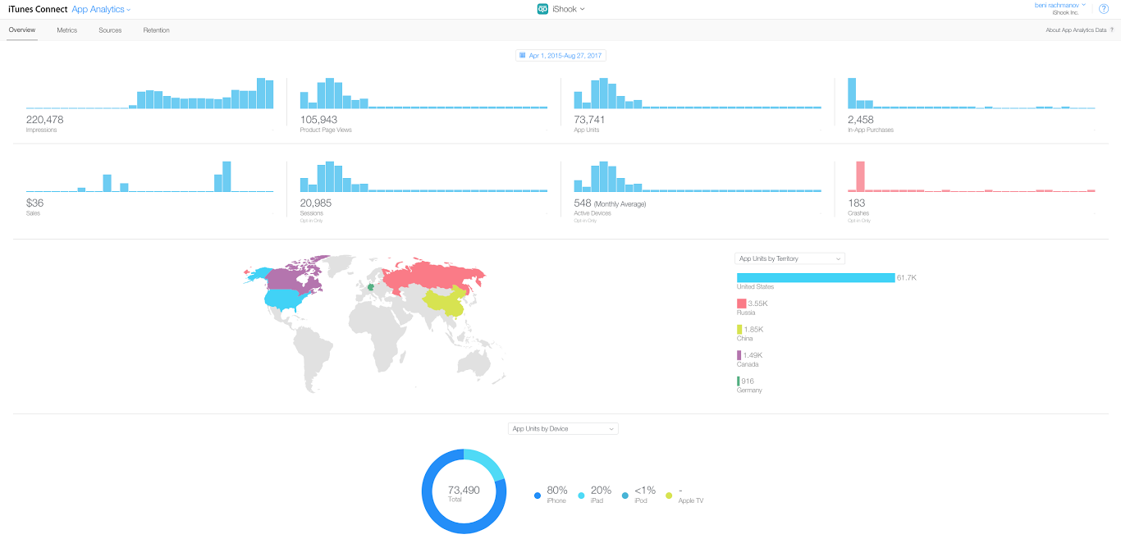Click the Germany 916 bar

(738, 381)
